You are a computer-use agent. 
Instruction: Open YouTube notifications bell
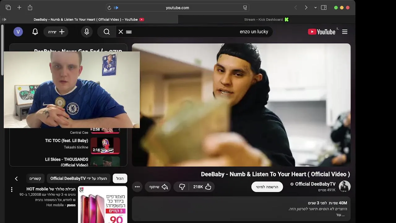pos(35,32)
